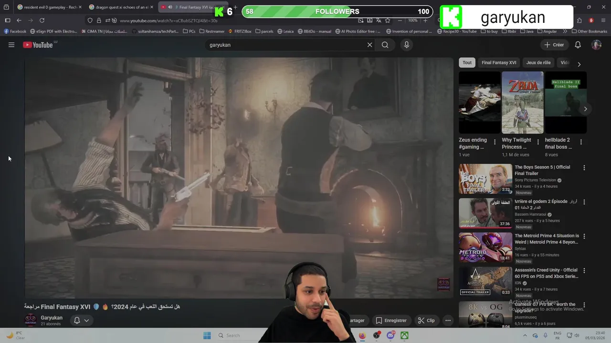Image resolution: width=611 pixels, height=343 pixels.
Task: Select the Final Fantasy XVI filter chip
Action: pyautogui.click(x=499, y=62)
